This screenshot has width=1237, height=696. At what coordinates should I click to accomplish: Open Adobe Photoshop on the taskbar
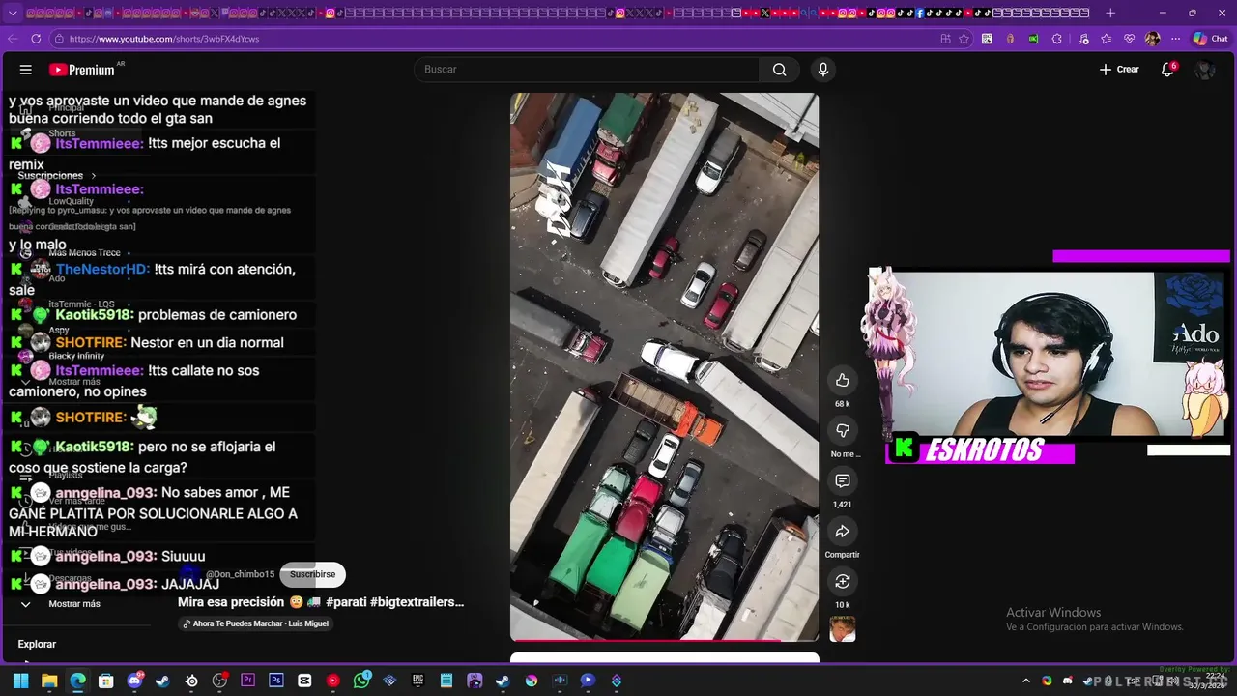(276, 681)
